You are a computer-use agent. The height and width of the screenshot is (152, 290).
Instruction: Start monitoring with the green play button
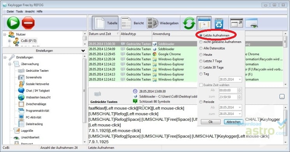(x=13, y=23)
